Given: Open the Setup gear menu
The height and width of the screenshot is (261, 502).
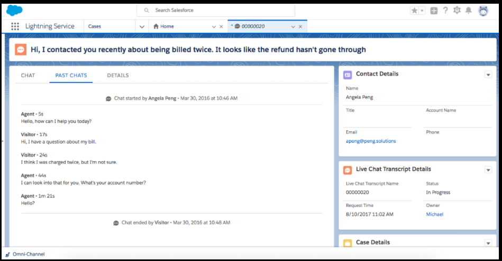Looking at the screenshot, I should [x=457, y=11].
